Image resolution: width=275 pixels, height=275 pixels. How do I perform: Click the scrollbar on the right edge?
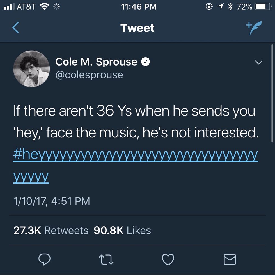coord(272,93)
